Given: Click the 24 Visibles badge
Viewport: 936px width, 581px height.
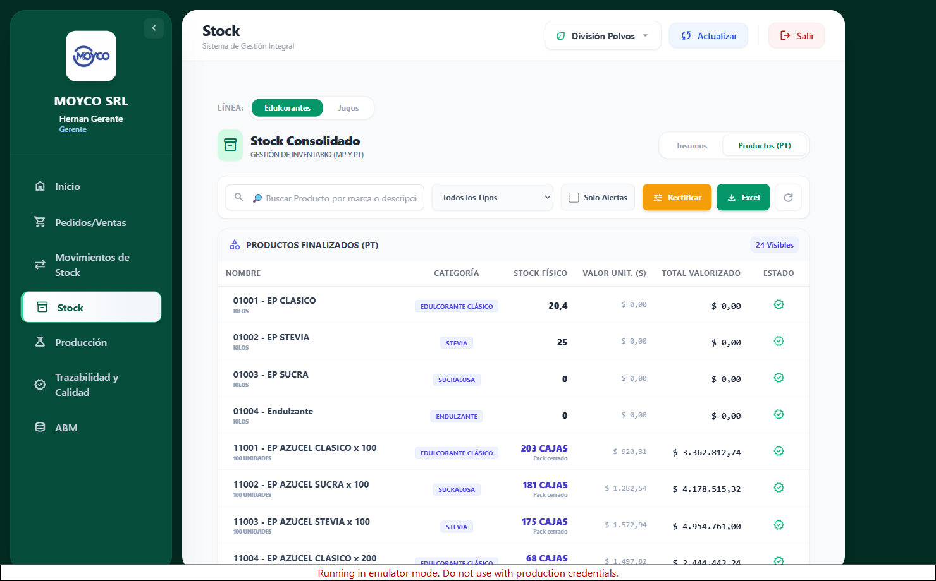Looking at the screenshot, I should coord(775,245).
